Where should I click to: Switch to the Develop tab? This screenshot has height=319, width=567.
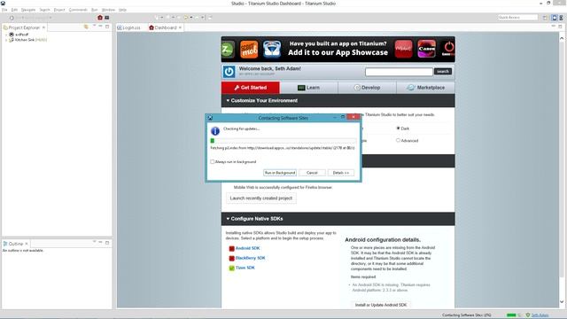[x=367, y=88]
